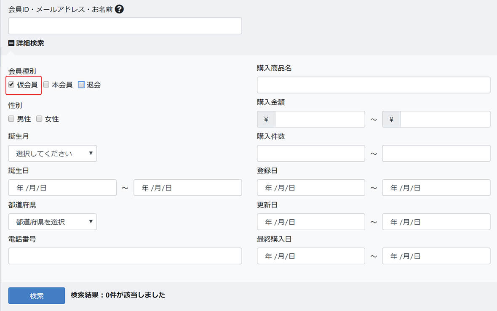Check the 本会員 checkbox
Screen dimensions: 497x311
click(x=46, y=84)
